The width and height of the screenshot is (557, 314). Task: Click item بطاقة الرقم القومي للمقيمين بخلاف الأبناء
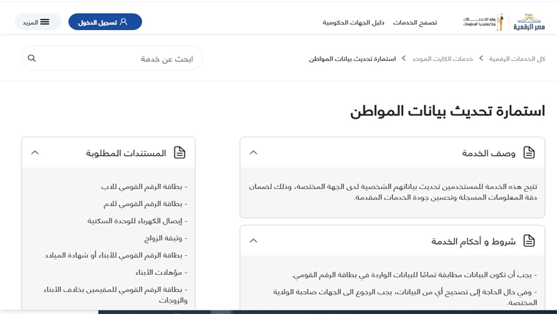[115, 295]
